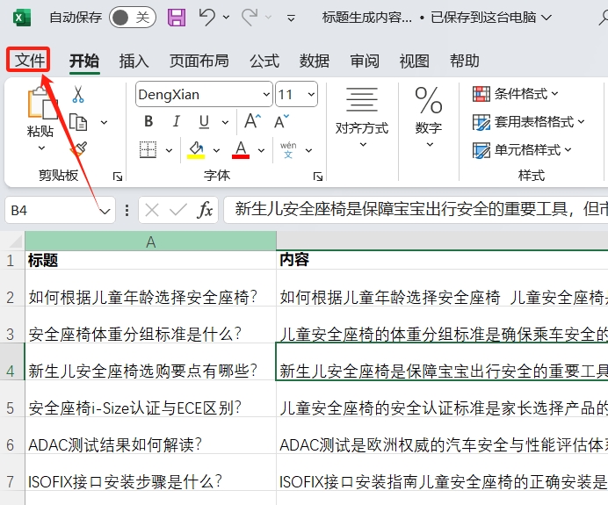Expand the 粘贴 options arrow
The image size is (608, 505).
(x=41, y=148)
